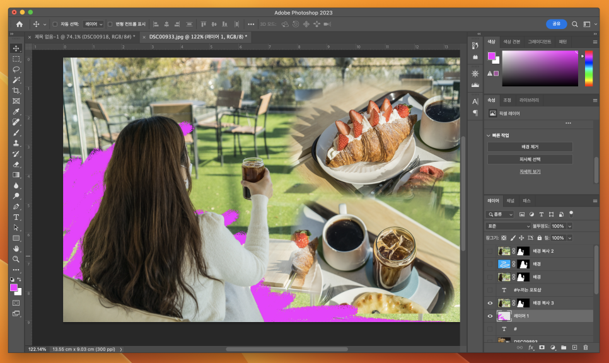Pick a hue on the rainbow hue slider
The height and width of the screenshot is (363, 609).
coord(589,68)
